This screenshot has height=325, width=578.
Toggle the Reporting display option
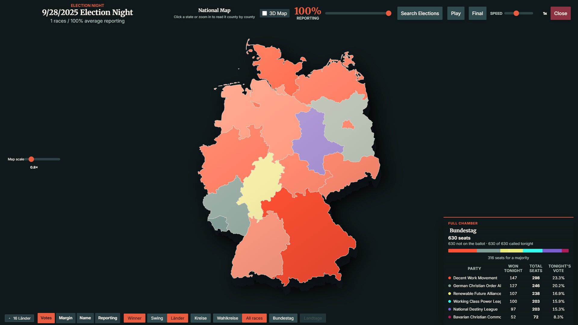pyautogui.click(x=107, y=318)
